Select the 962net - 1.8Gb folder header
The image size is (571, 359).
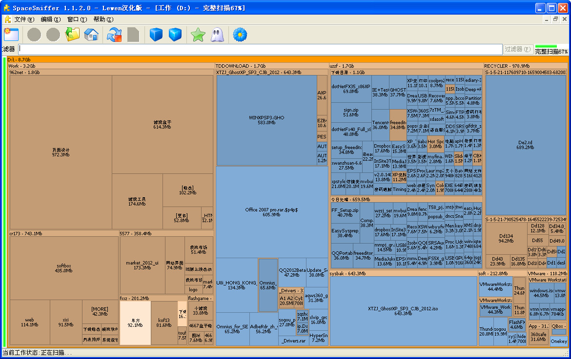click(x=111, y=72)
